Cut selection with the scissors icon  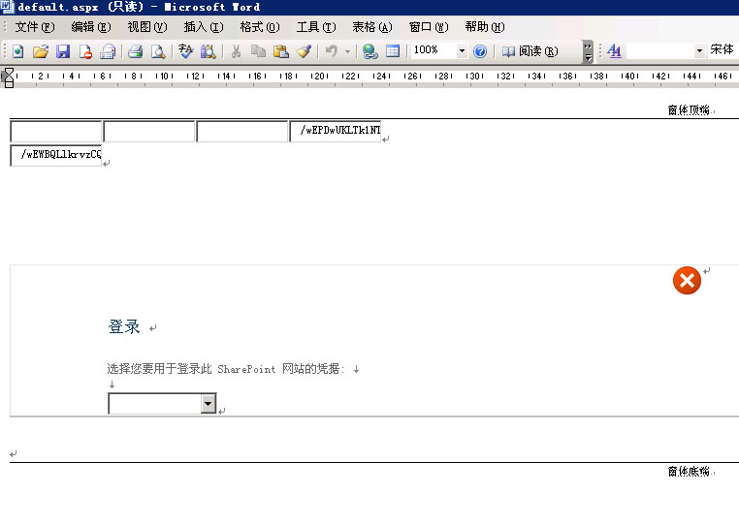(x=236, y=50)
